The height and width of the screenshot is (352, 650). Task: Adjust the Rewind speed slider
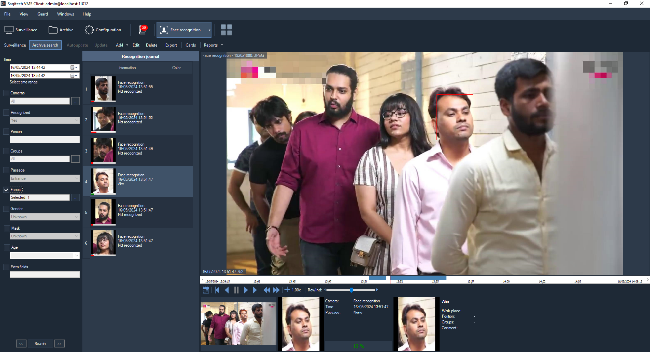(x=351, y=290)
